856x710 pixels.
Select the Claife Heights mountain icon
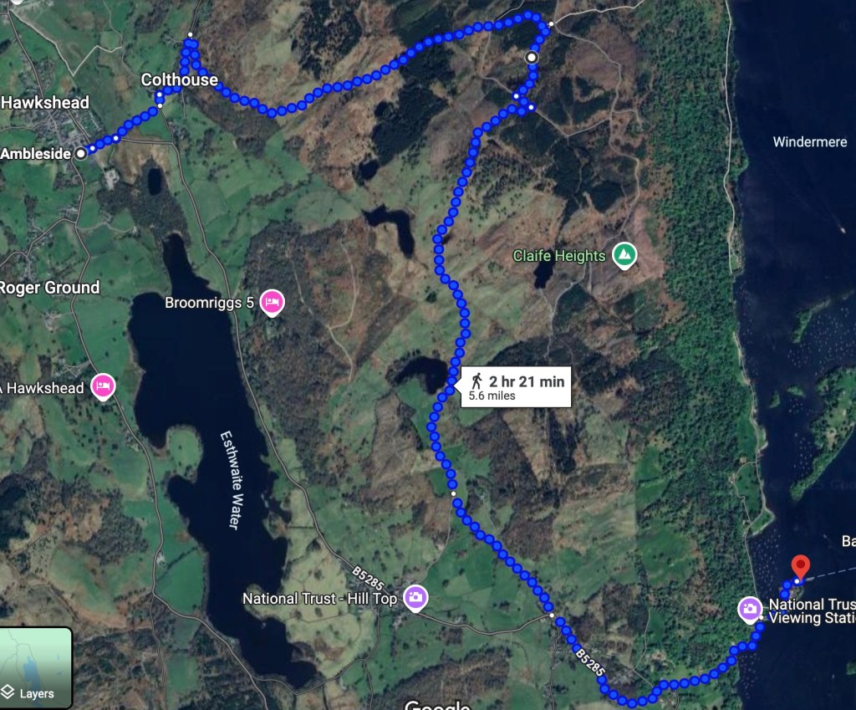[x=624, y=256]
